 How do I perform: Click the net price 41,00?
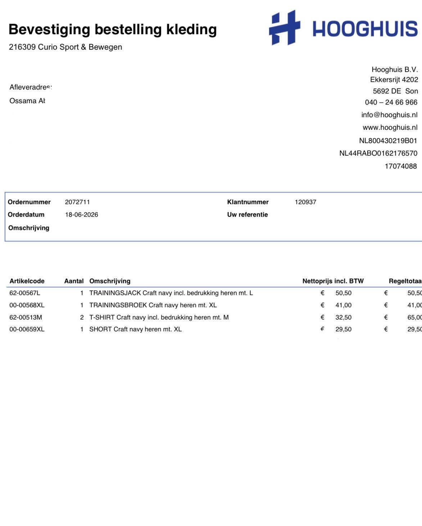point(344,305)
